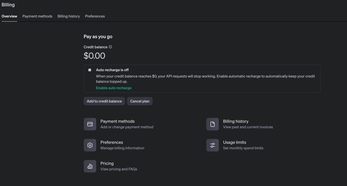
Task: Click the Payment methods card icon
Action: point(90,124)
